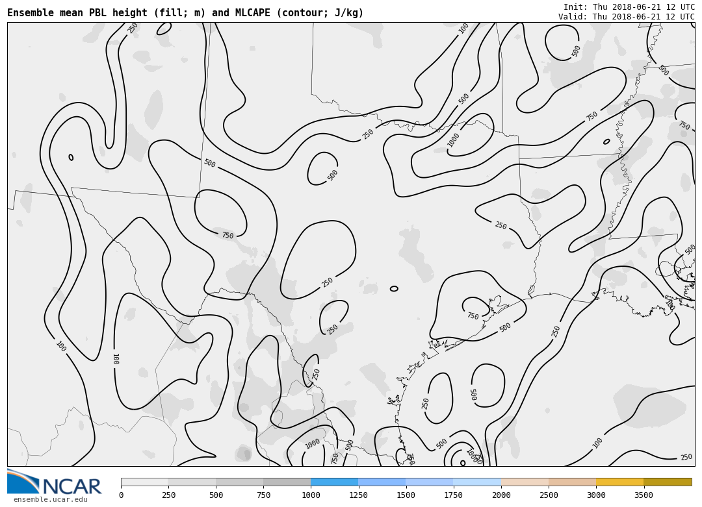Open the ensemble.ucar.edu link
Screen dimensions: 702x507
pyautogui.click(x=50, y=499)
